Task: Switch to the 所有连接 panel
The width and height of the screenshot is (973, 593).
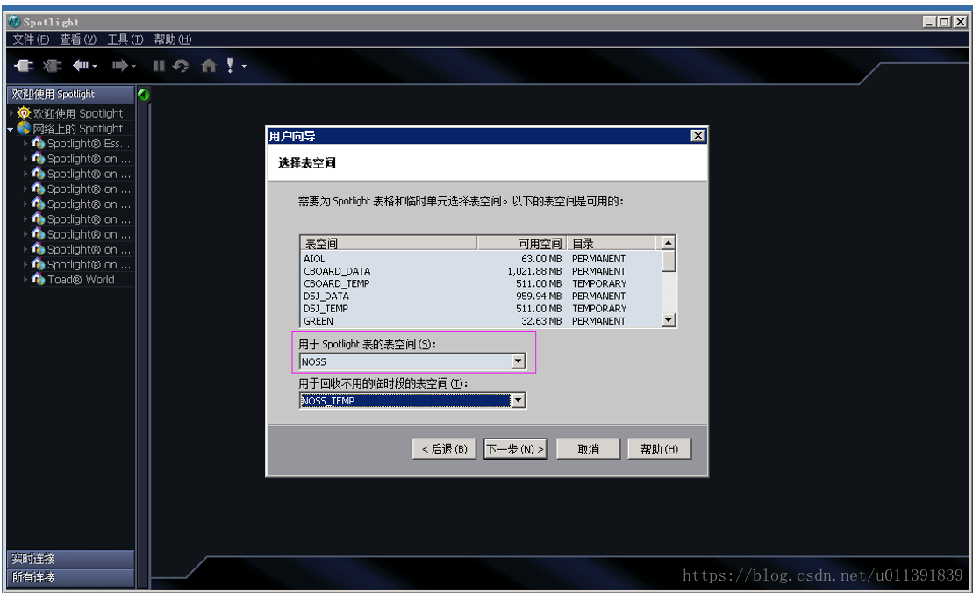Action: click(x=71, y=577)
